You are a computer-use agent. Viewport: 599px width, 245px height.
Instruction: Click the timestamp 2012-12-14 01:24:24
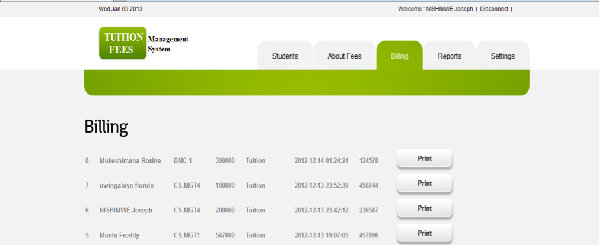pyautogui.click(x=321, y=161)
